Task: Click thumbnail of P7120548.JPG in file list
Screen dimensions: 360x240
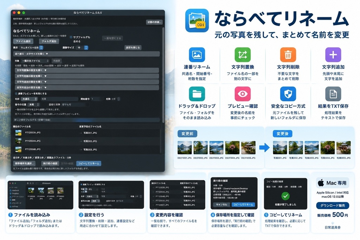Action: (x=18, y=149)
